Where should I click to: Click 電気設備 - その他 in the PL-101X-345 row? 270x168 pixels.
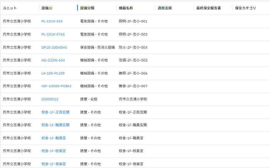coord(94,21)
